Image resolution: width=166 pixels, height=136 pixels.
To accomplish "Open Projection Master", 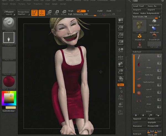I will 24,13.
